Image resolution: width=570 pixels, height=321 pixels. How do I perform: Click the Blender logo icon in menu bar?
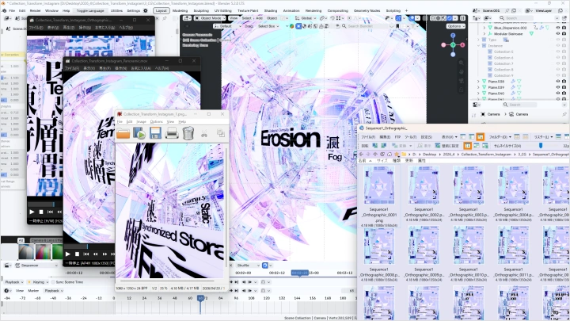(x=5, y=10)
